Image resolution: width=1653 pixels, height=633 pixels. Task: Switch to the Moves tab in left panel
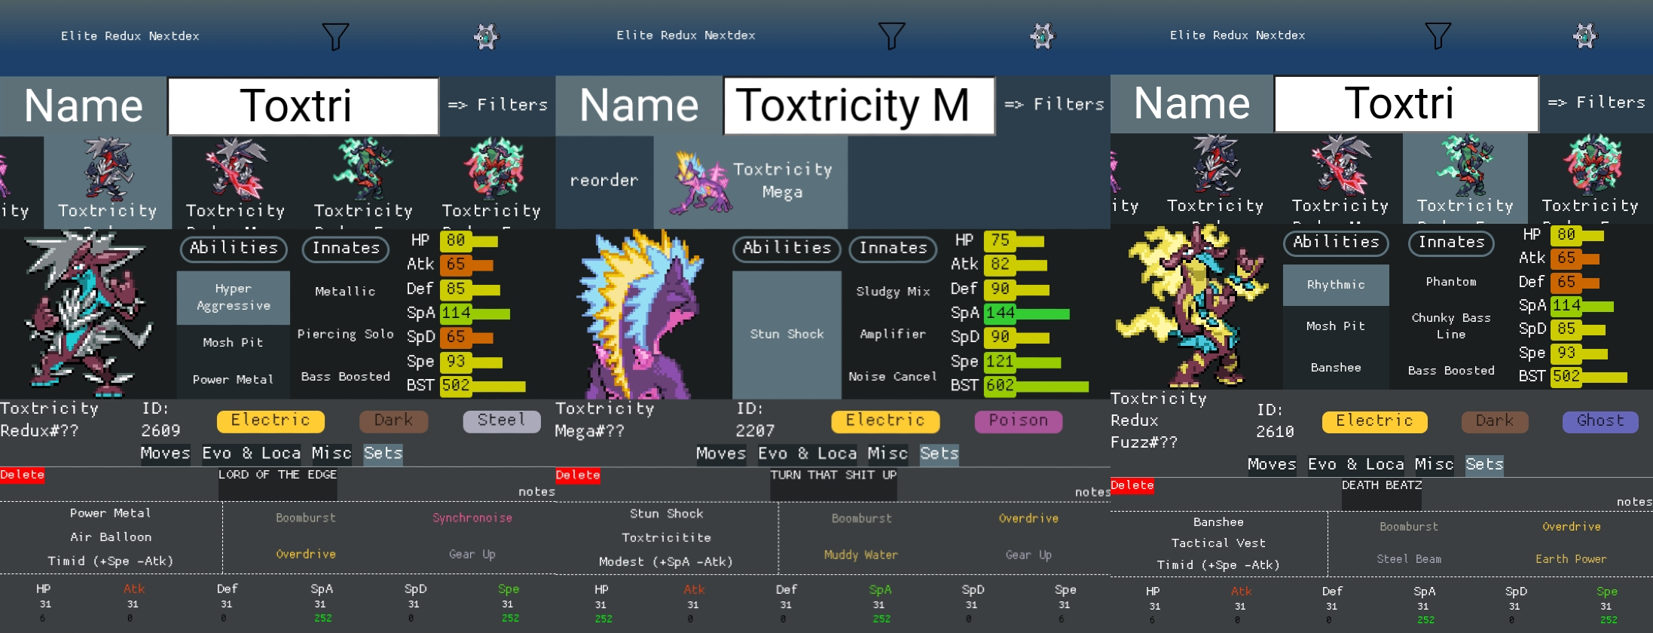[x=165, y=454]
